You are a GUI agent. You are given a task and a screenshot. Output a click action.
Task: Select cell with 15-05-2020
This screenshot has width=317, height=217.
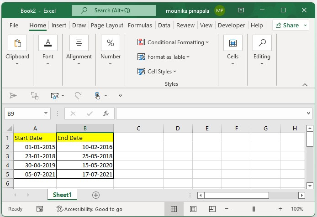click(85, 165)
